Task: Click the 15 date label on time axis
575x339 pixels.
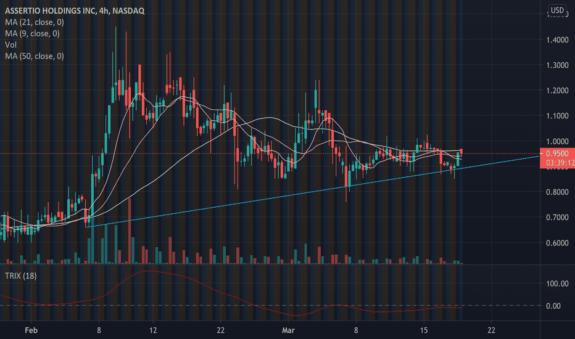Action: [424, 330]
